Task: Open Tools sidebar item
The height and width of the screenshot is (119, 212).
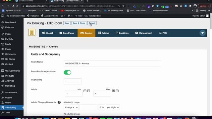Action: (x=8, y=112)
